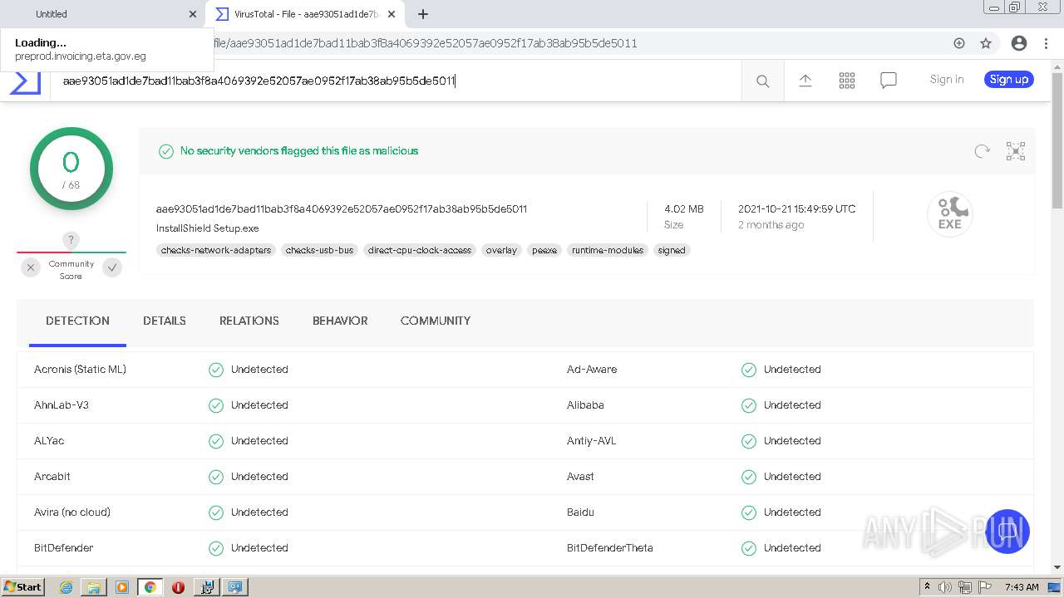Open Chrome three-dot menu
Image resolution: width=1064 pixels, height=598 pixels.
[1047, 43]
